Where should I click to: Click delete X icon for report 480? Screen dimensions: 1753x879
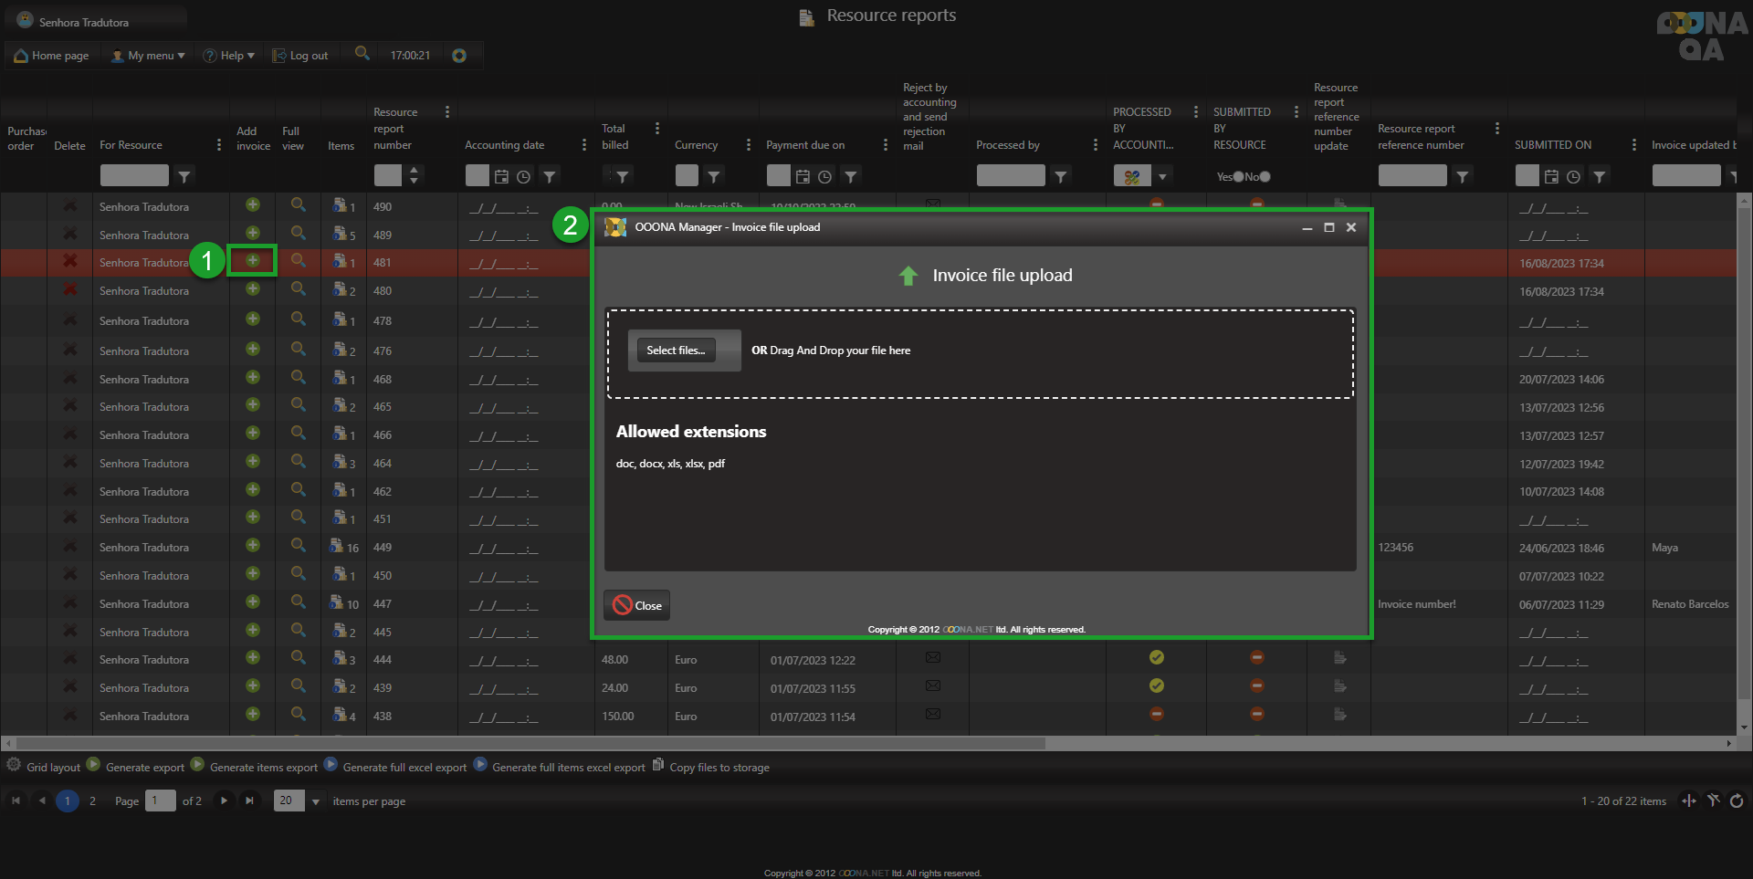click(x=69, y=289)
